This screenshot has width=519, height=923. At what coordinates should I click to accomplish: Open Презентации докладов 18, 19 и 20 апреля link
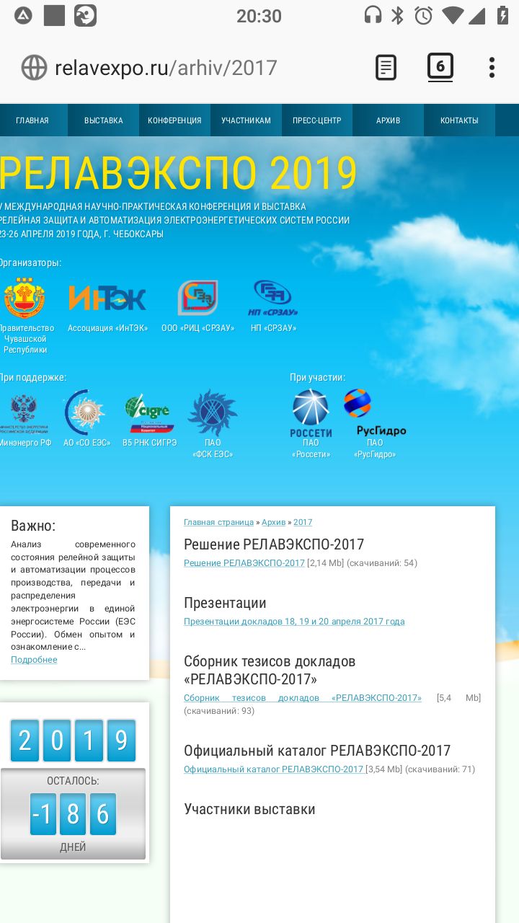tap(294, 622)
